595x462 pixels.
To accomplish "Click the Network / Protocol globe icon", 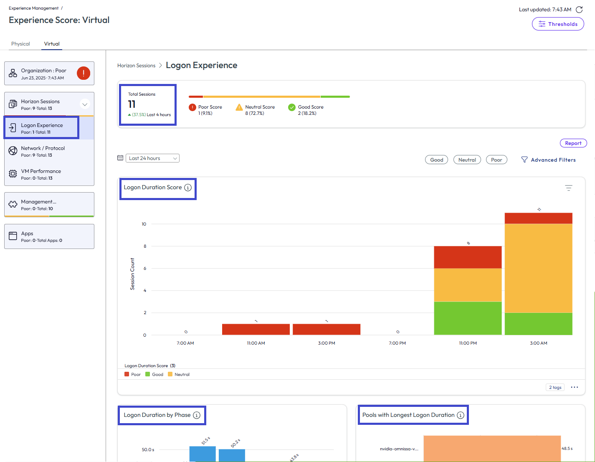I will click(x=13, y=151).
